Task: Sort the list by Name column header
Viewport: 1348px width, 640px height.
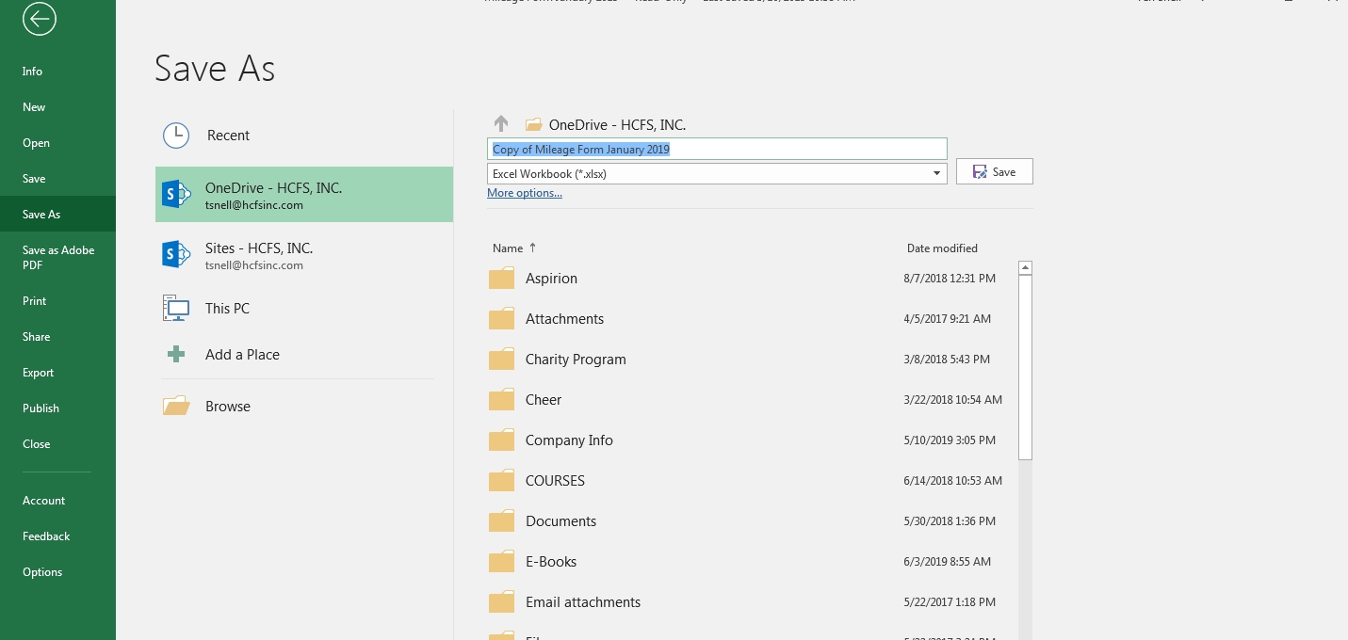Action: [x=508, y=248]
